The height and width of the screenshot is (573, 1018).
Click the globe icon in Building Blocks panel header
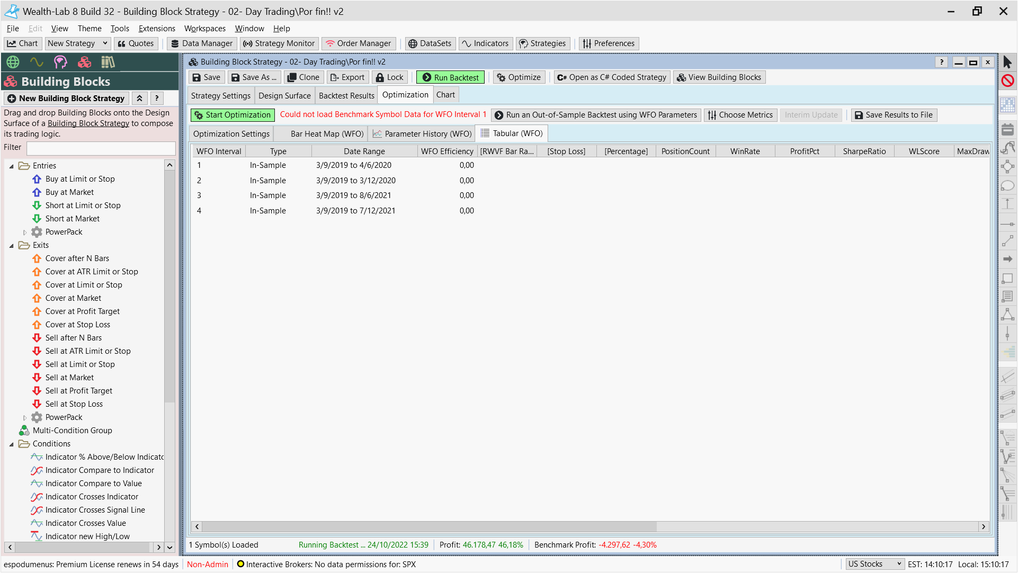coord(13,62)
